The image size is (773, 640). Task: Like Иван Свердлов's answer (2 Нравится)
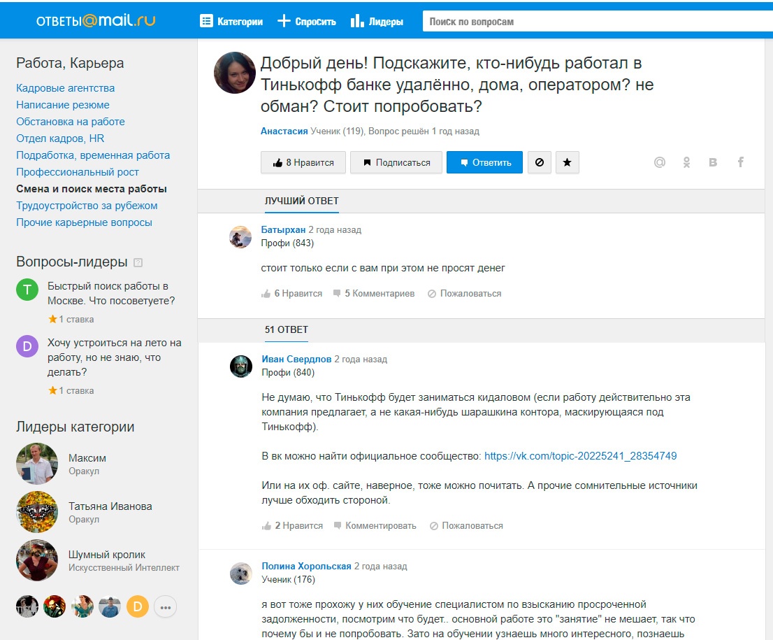(x=292, y=526)
